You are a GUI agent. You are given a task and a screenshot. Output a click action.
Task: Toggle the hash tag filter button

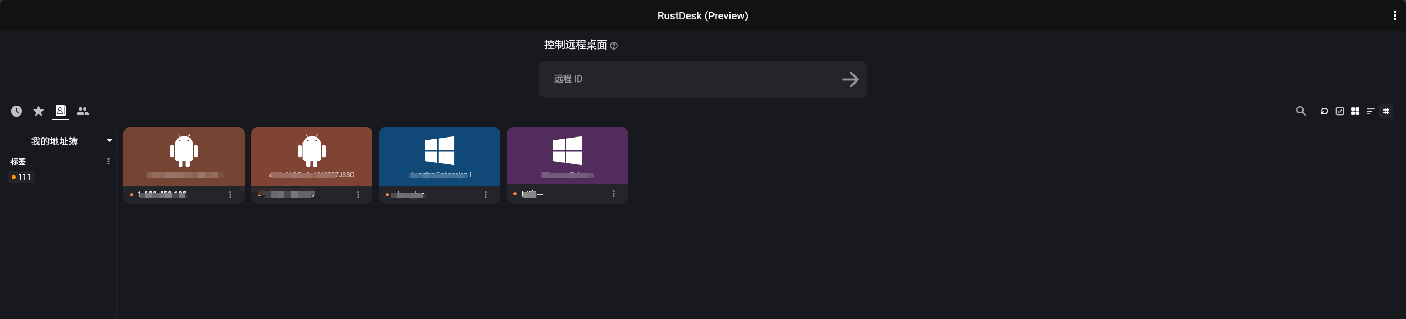click(x=1386, y=111)
